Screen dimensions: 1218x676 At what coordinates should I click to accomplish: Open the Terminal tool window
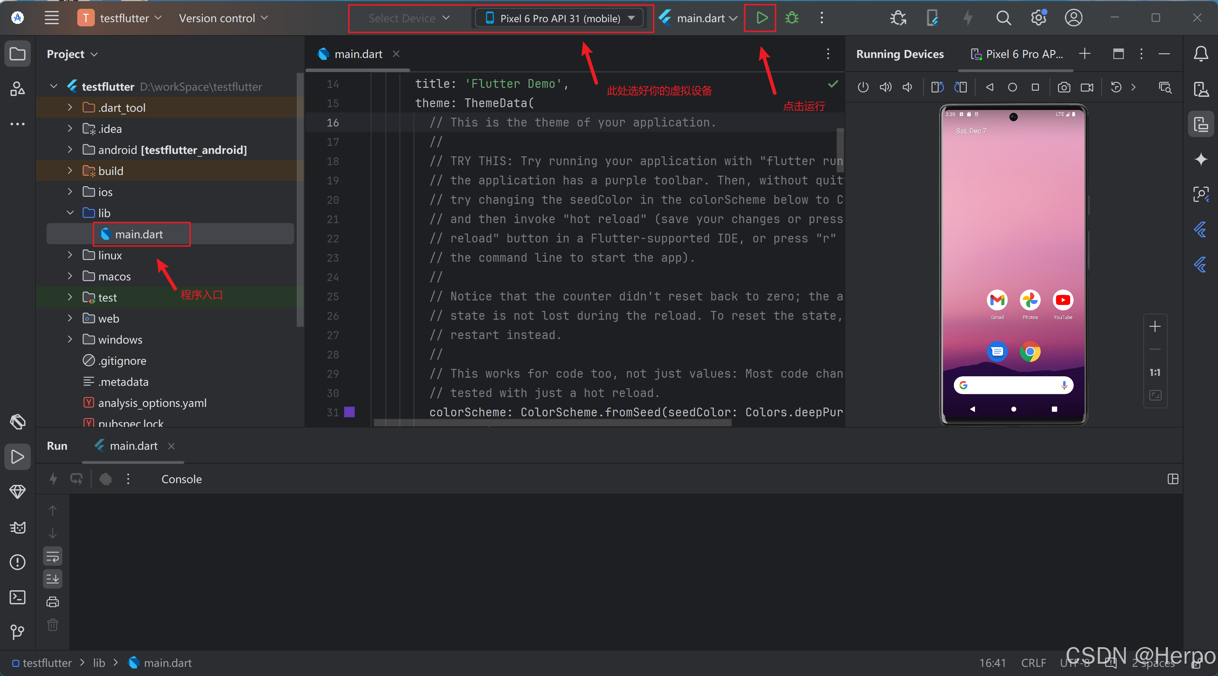click(x=18, y=597)
